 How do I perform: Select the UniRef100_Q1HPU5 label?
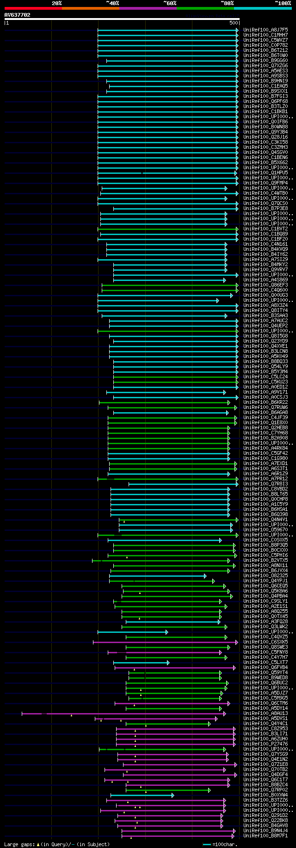[x=265, y=172]
